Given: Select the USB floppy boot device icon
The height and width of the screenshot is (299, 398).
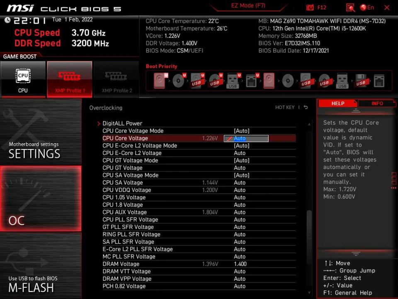Looking at the screenshot, I should click(x=361, y=81).
